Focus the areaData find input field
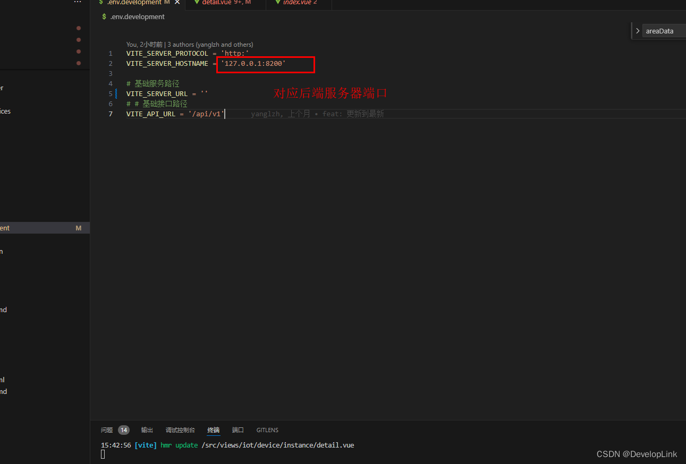686x464 pixels. point(664,31)
